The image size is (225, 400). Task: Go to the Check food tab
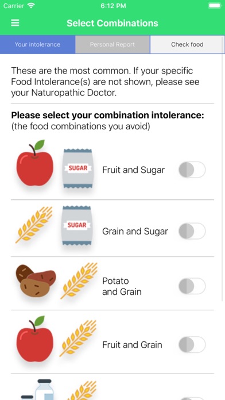(187, 44)
